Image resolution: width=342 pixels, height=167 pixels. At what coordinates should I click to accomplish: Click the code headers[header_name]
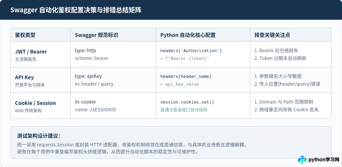[186, 76]
